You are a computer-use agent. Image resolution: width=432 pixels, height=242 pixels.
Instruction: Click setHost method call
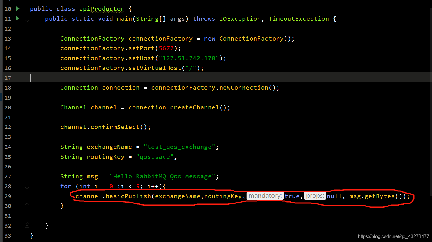[142, 58]
